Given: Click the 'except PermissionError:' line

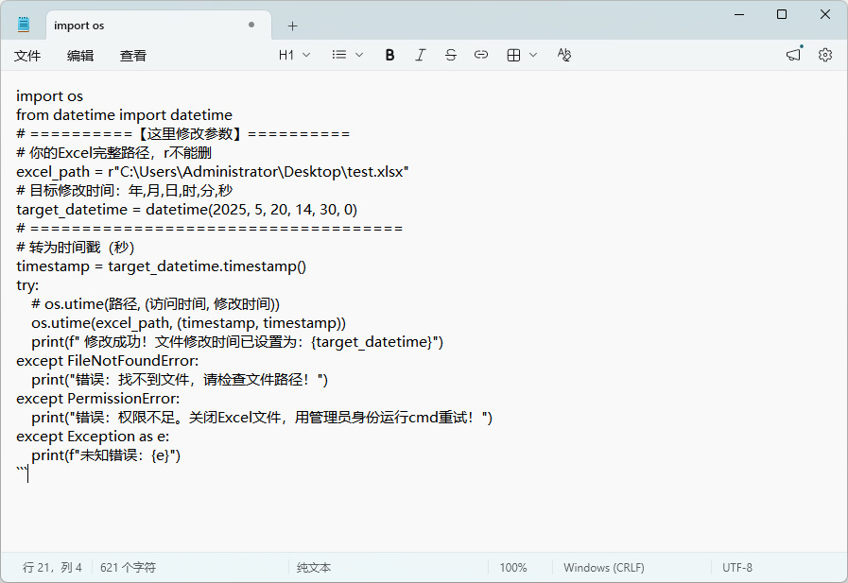Looking at the screenshot, I should point(98,399).
